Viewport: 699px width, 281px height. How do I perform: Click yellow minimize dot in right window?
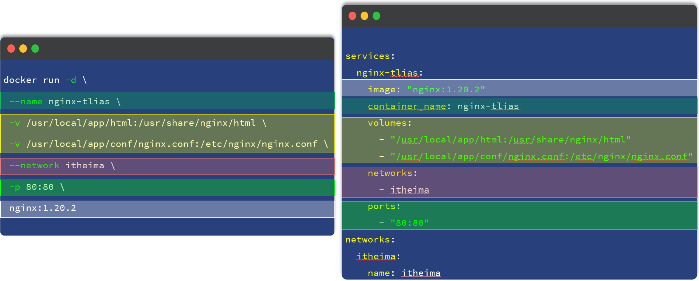tap(365, 16)
